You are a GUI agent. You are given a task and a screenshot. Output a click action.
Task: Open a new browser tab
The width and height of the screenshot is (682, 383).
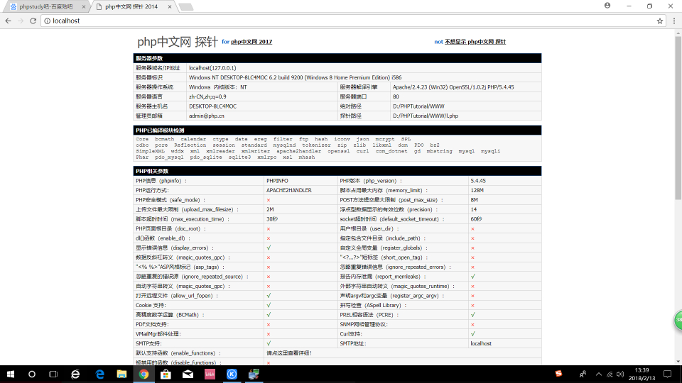click(x=185, y=6)
